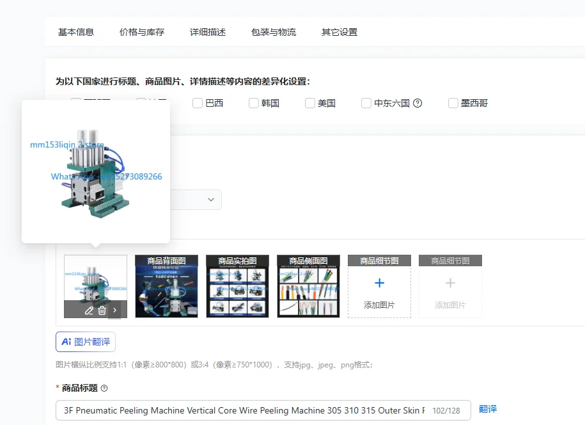Edit the first product image with pencil icon
Image resolution: width=585 pixels, height=425 pixels.
click(89, 310)
